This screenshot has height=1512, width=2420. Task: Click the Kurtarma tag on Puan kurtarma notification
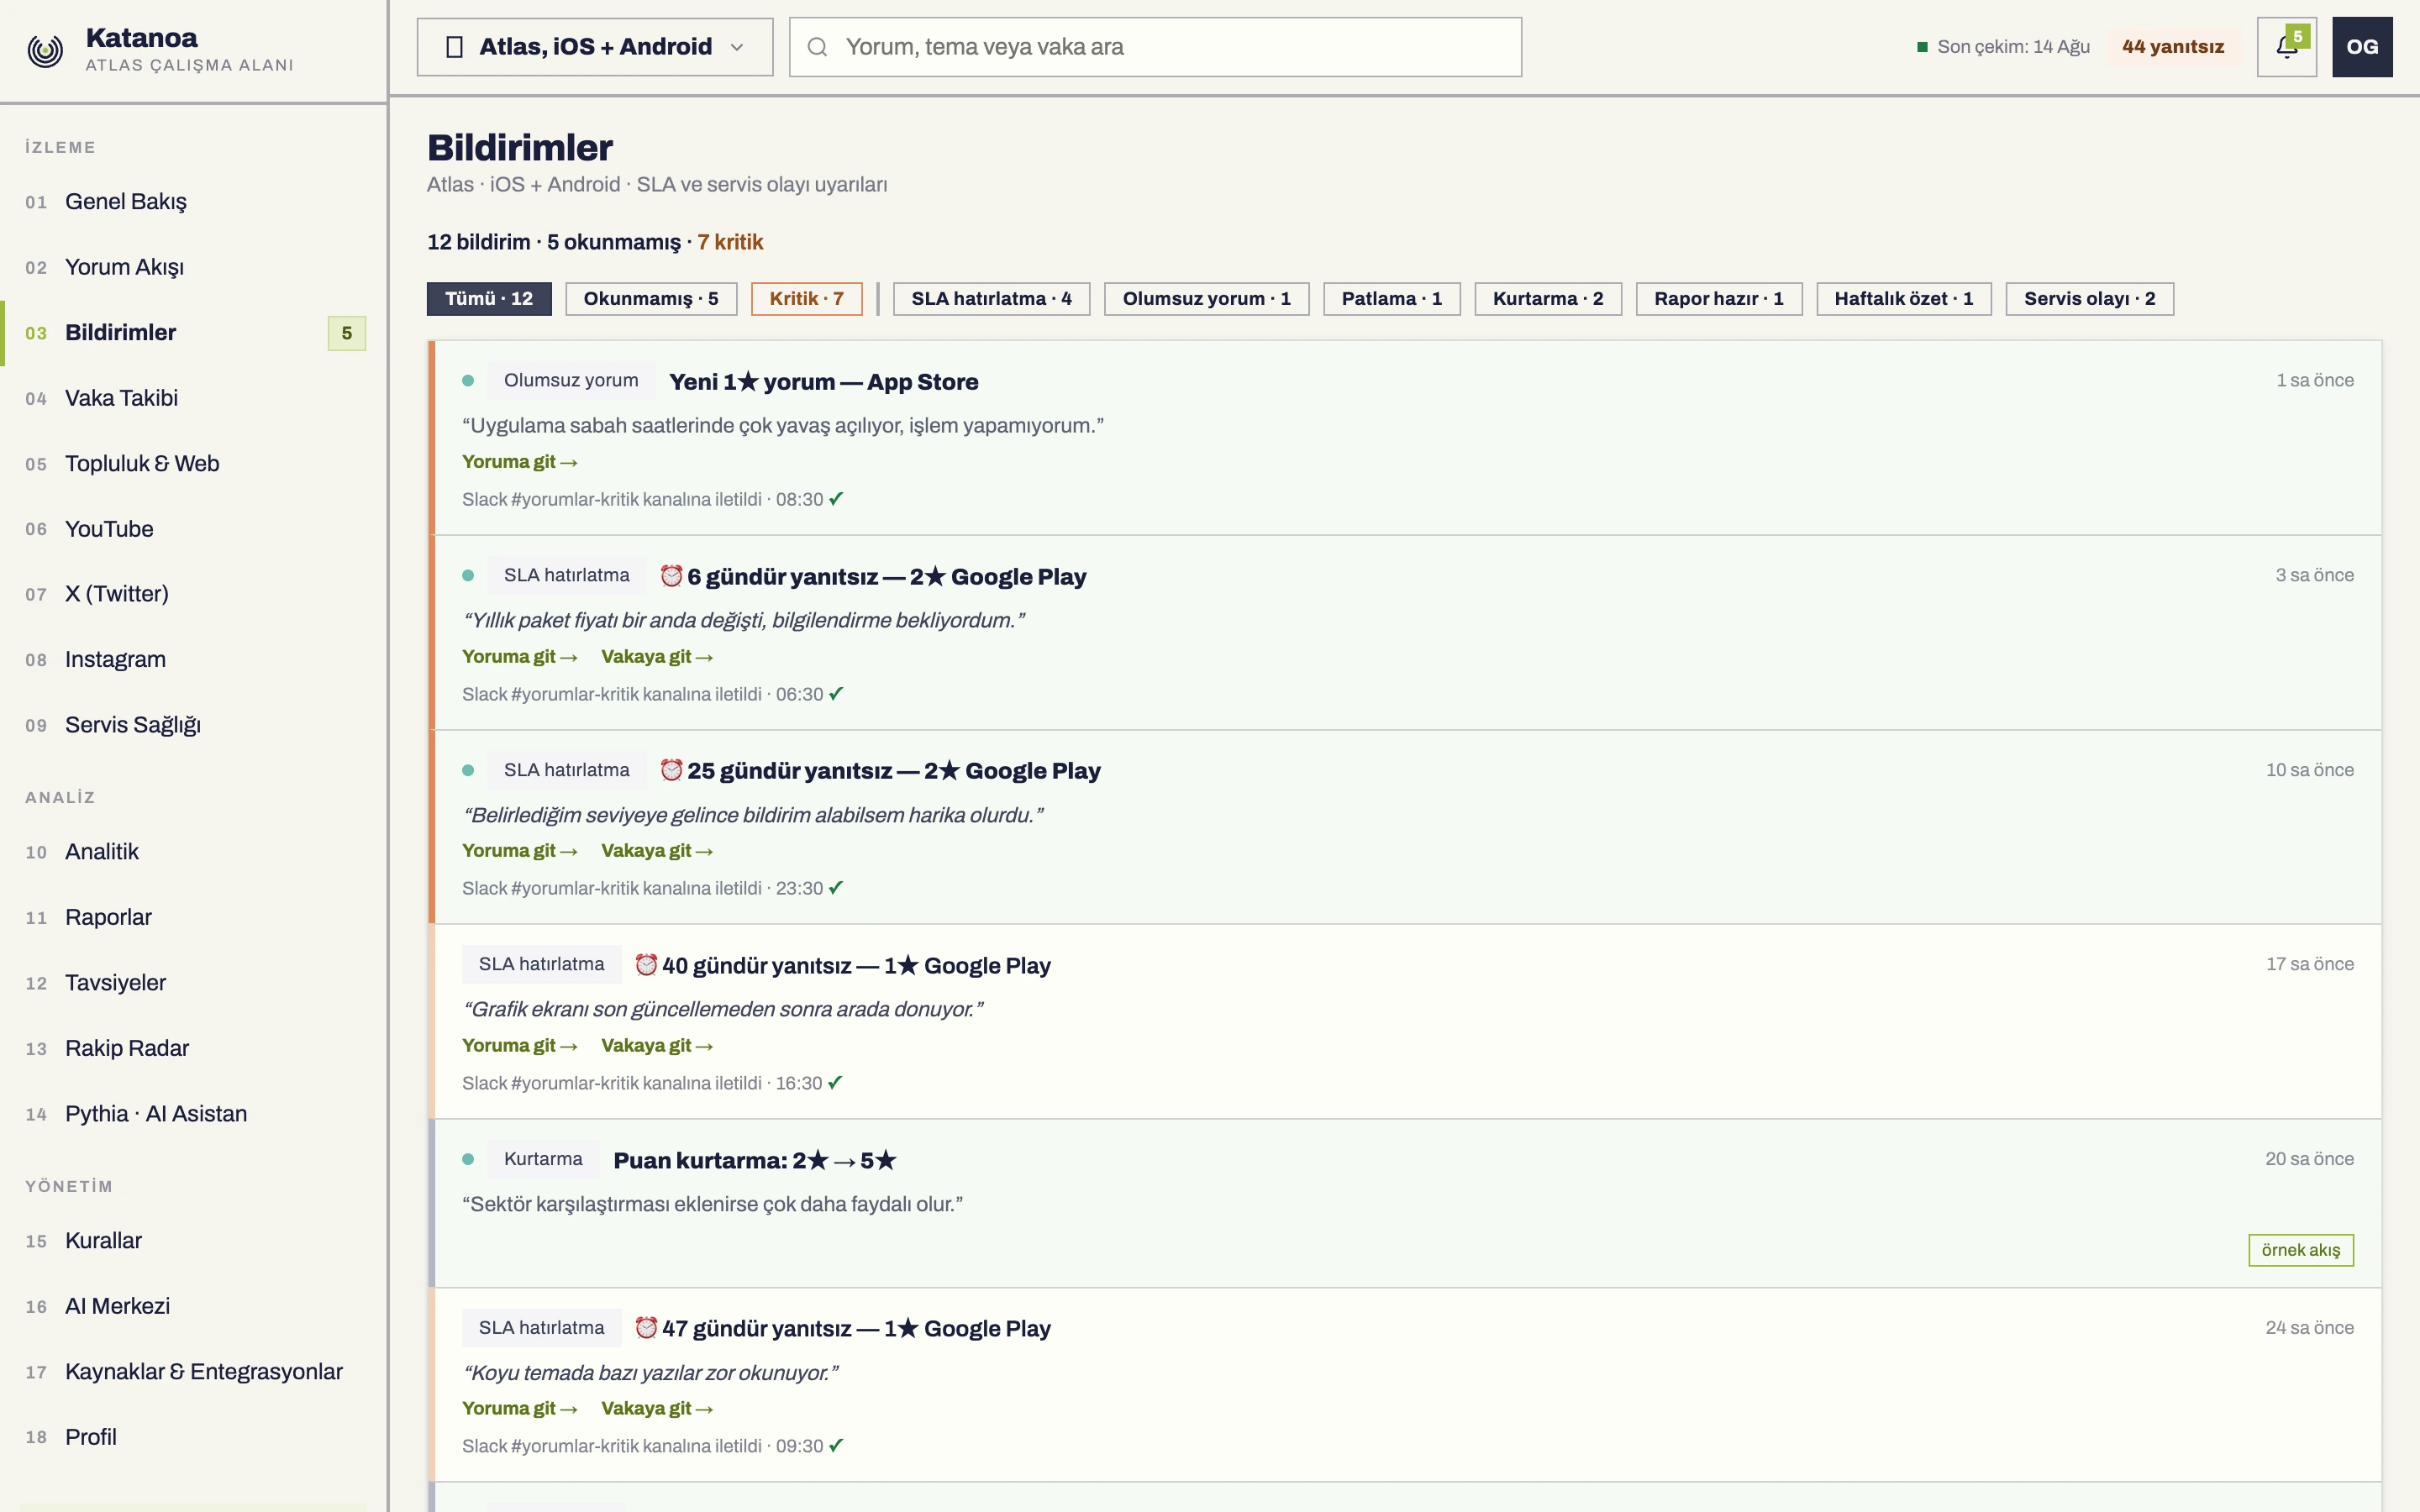[x=543, y=1160]
